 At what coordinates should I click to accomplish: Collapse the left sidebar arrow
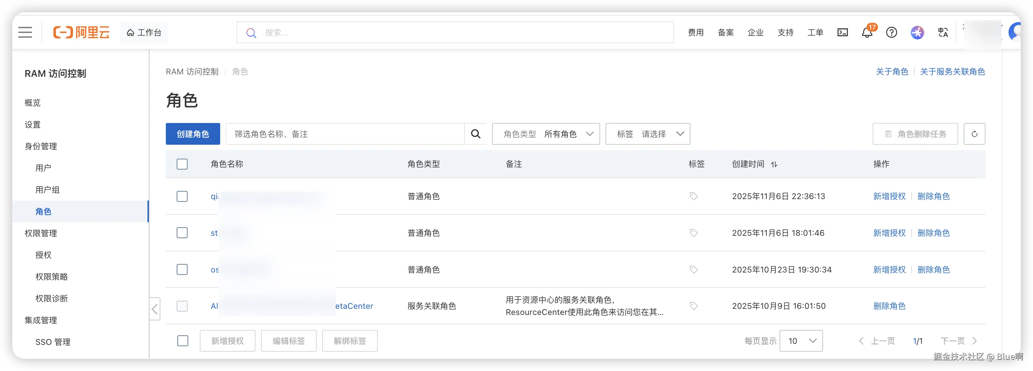pyautogui.click(x=155, y=309)
